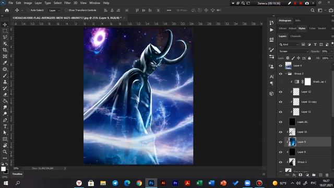Select the Brush tool
This screenshot has width=334, height=188.
(x=5, y=76)
